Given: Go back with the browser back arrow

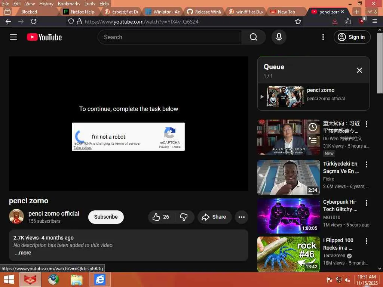Looking at the screenshot, I should [x=8, y=21].
